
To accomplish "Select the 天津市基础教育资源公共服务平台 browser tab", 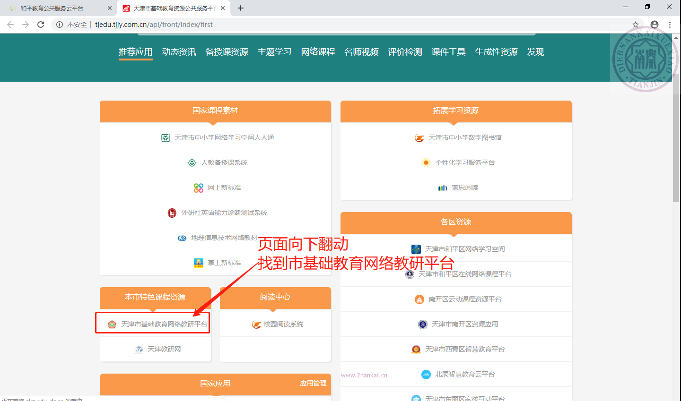I will 174,8.
